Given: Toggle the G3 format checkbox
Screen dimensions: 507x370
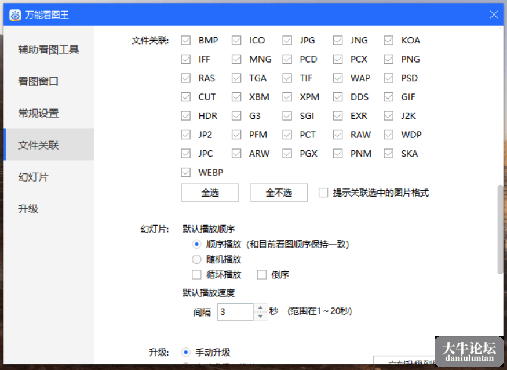Looking at the screenshot, I should [236, 115].
